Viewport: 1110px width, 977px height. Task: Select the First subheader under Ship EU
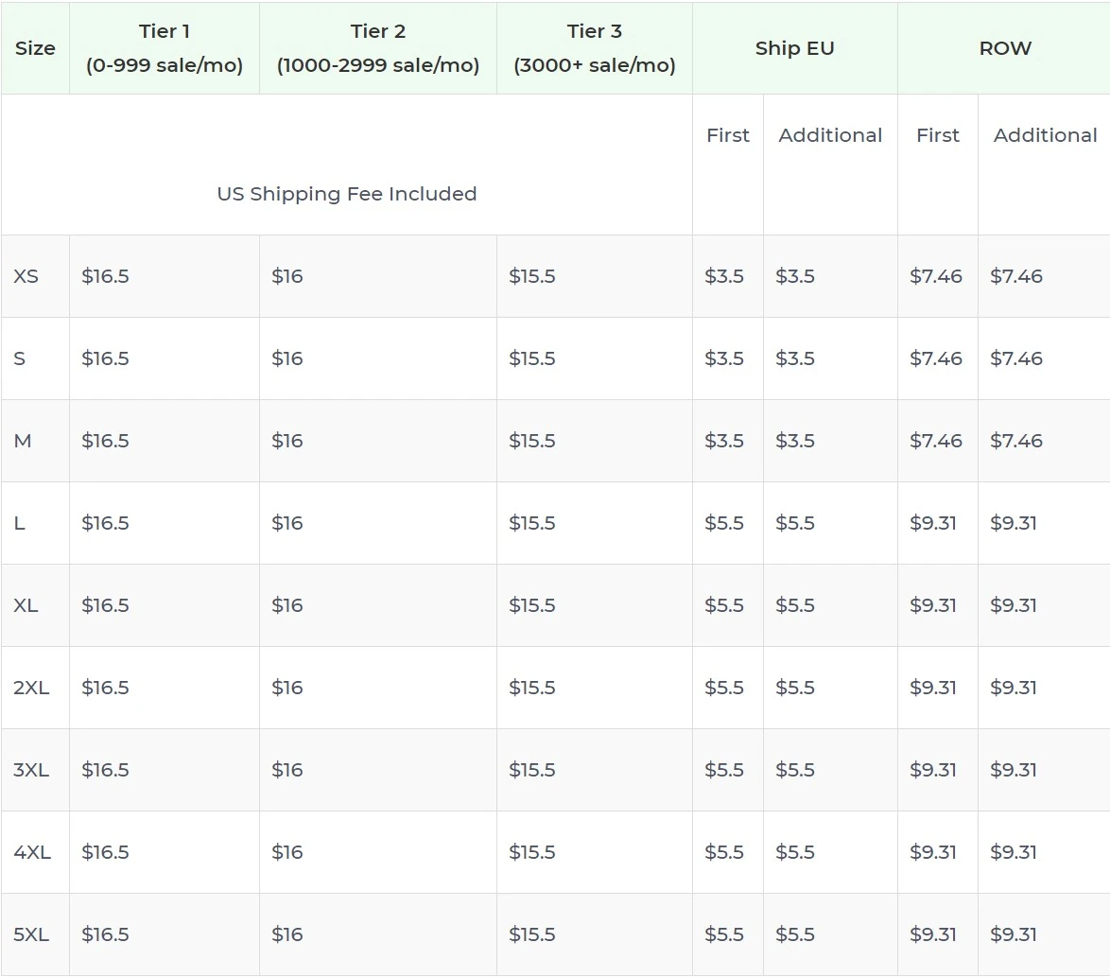coord(727,135)
